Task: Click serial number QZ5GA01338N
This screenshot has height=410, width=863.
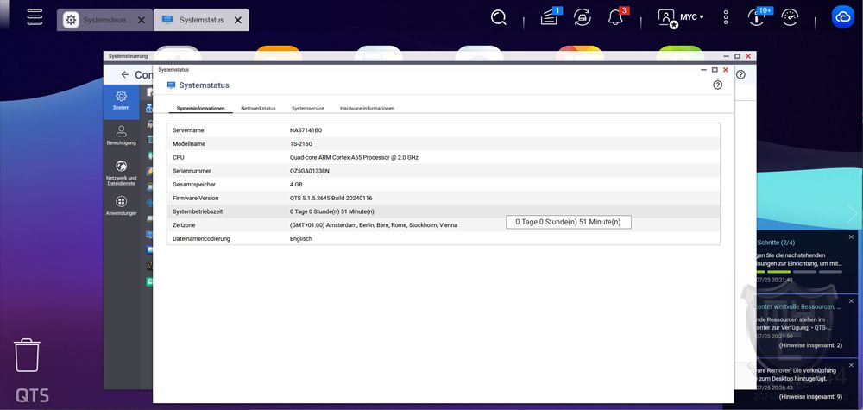Action: point(309,171)
